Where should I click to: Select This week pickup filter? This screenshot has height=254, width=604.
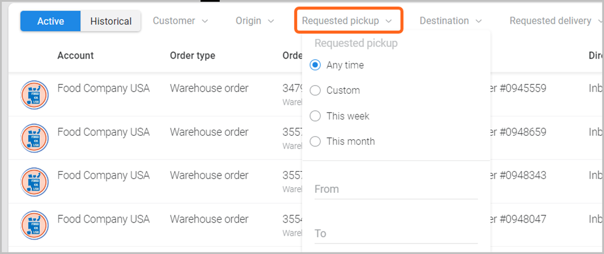point(316,116)
